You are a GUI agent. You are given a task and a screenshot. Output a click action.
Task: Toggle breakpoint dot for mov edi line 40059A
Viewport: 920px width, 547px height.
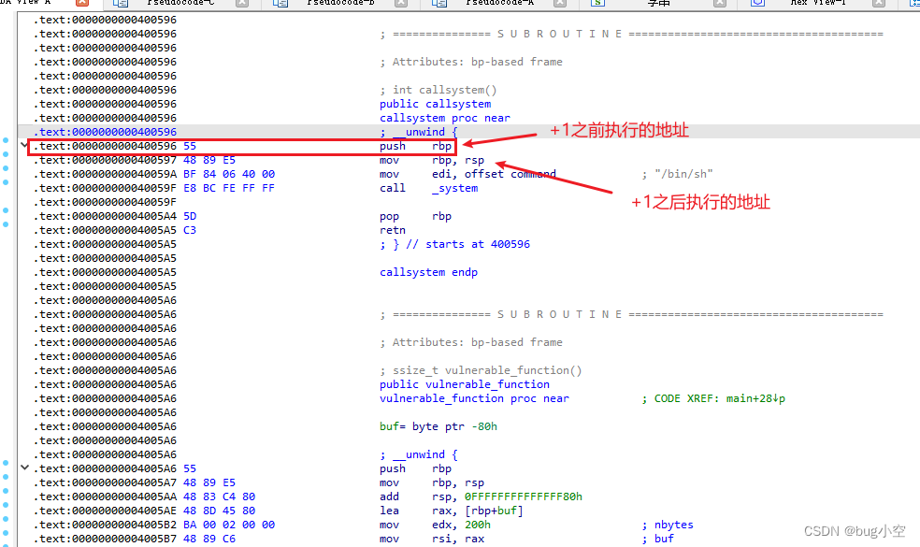tap(6, 168)
